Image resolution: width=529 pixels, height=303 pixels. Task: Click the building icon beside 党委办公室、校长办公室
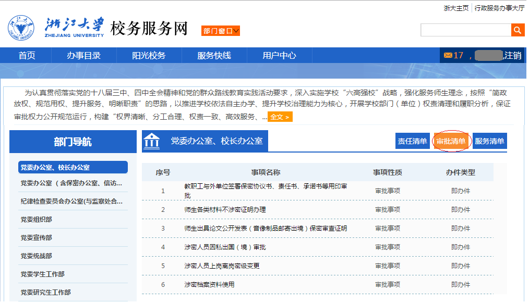[152, 141]
